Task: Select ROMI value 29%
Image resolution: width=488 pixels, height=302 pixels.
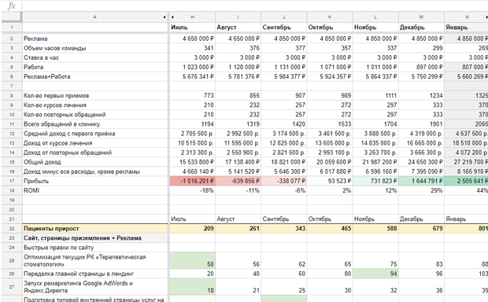Action: click(421, 190)
